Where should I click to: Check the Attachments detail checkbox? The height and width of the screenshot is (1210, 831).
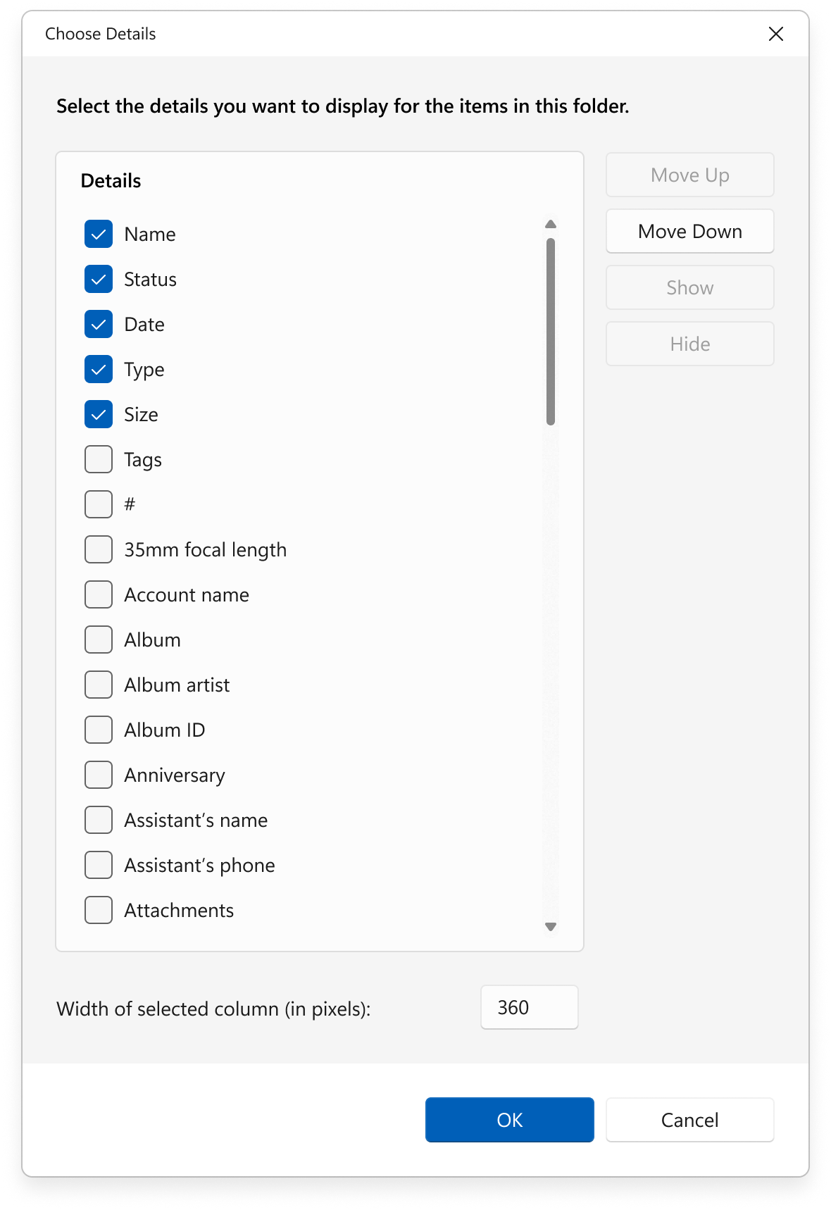[98, 910]
